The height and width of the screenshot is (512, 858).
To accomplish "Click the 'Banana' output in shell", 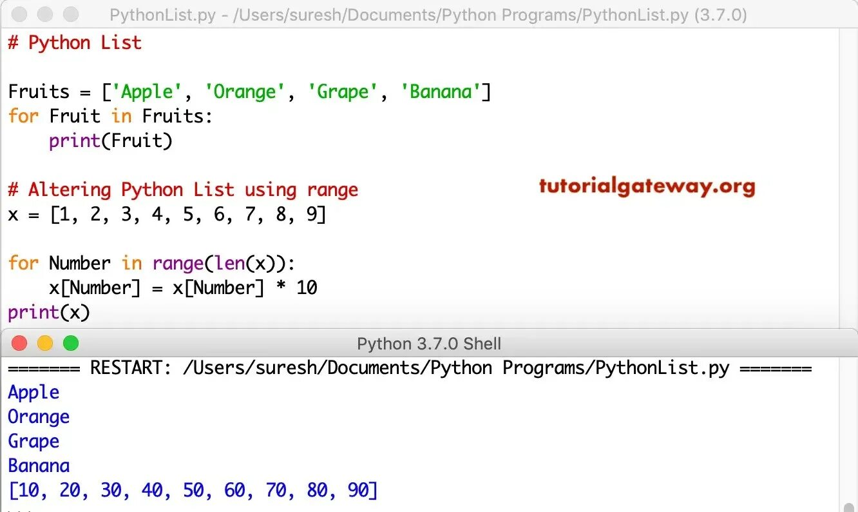I will tap(39, 466).
